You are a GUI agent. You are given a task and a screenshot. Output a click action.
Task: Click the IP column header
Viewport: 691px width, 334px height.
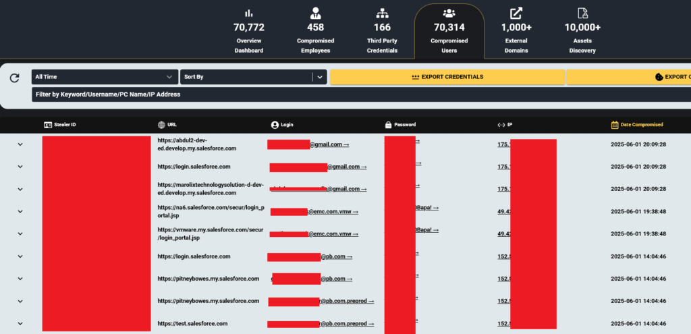505,125
